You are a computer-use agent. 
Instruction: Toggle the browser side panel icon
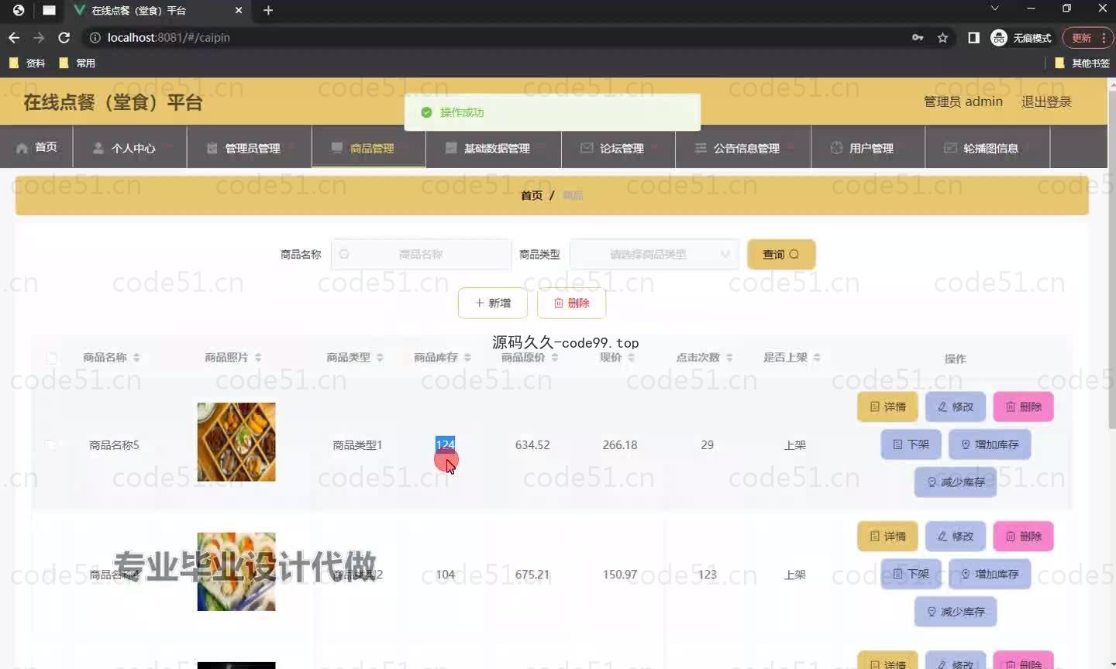click(973, 37)
